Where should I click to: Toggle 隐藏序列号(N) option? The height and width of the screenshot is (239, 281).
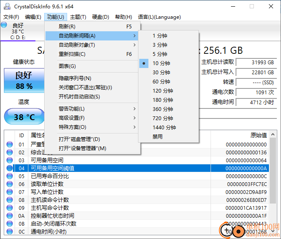[92, 78]
